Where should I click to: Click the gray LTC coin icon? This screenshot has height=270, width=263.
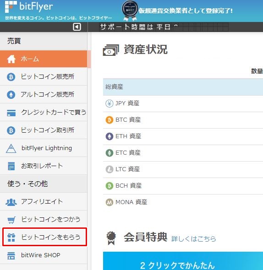pos(110,169)
